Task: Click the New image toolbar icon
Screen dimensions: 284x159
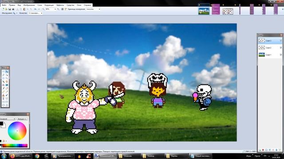Action: coord(3,9)
